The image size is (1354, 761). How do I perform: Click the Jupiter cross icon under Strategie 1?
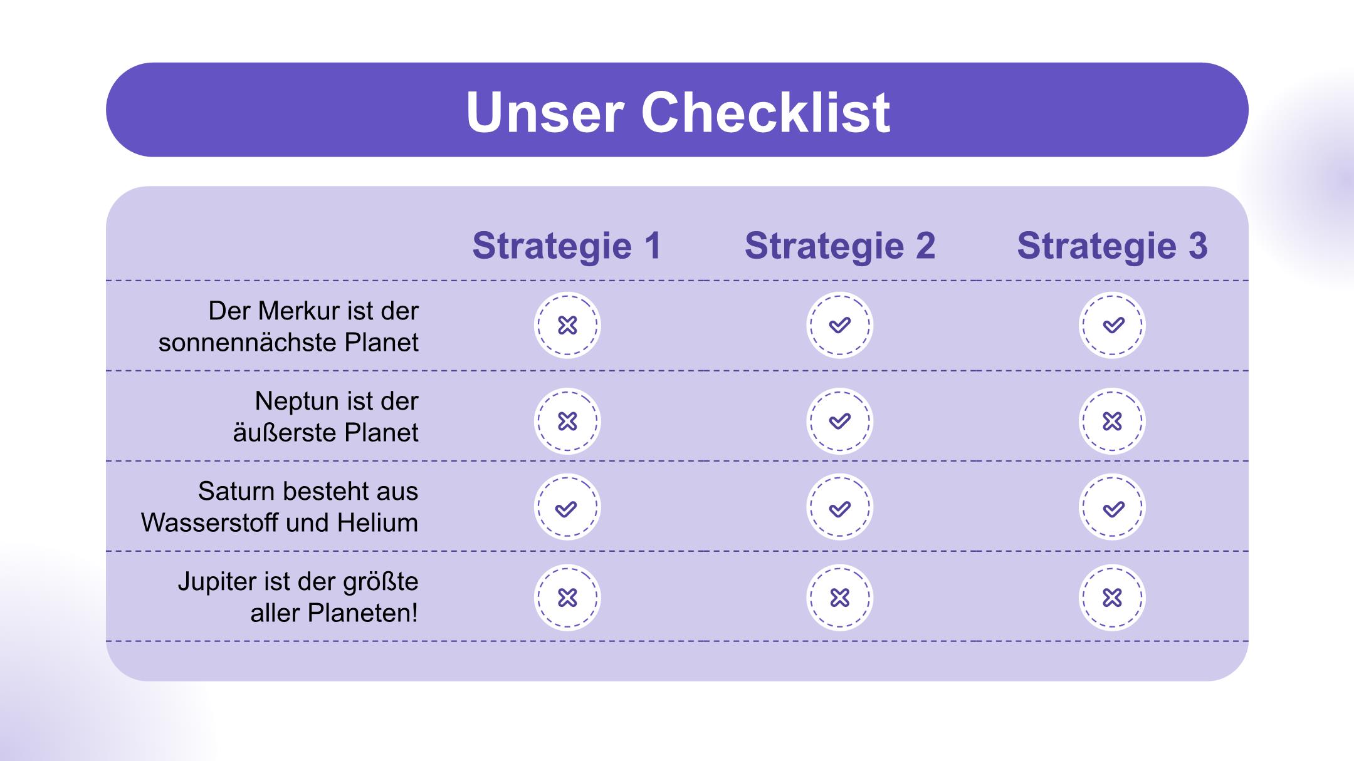click(x=567, y=598)
